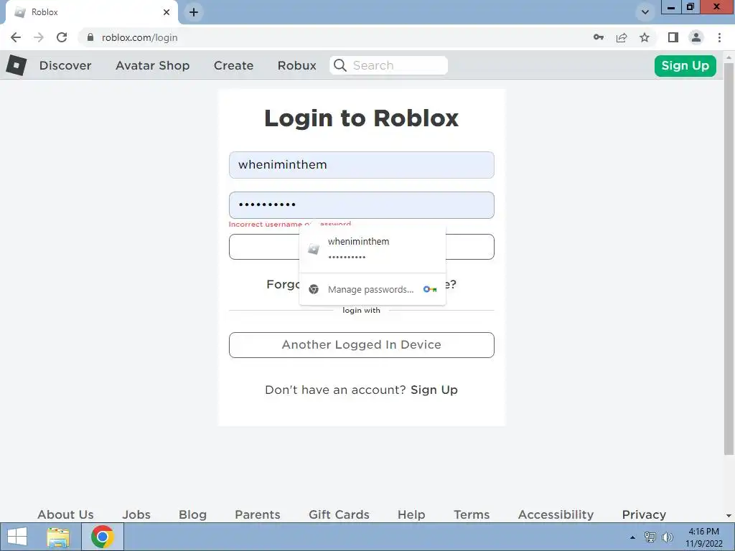735x551 pixels.
Task: Click the password field
Action: [362, 204]
